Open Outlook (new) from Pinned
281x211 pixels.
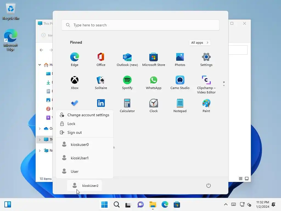(x=127, y=60)
